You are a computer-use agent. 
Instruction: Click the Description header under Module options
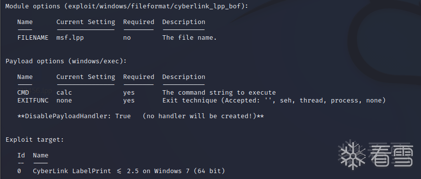184,22
